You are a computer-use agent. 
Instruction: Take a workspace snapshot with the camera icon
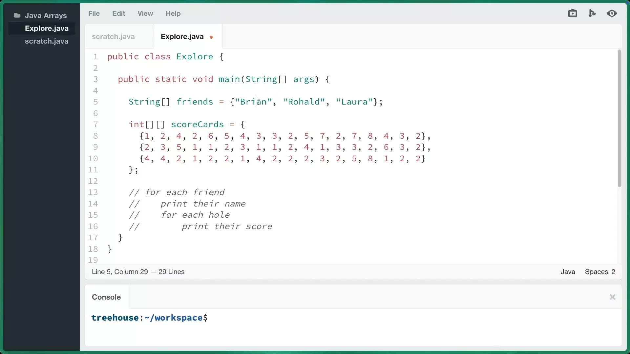(573, 13)
